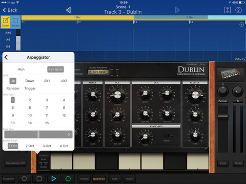246x184 pixels.
Task: Click the VCF Cutoff knob
Action: point(117,95)
